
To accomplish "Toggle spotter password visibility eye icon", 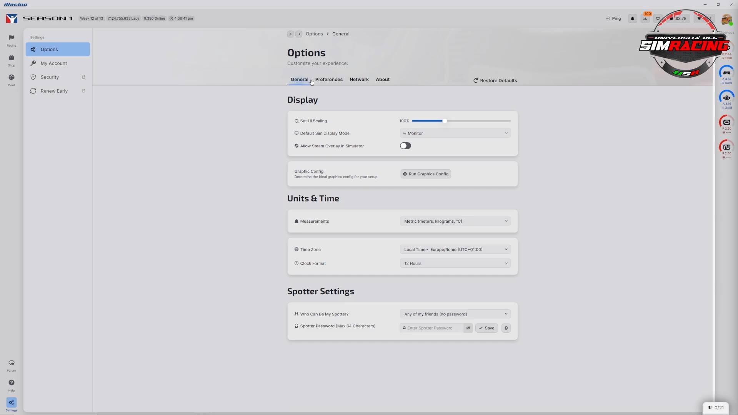I will pos(468,328).
